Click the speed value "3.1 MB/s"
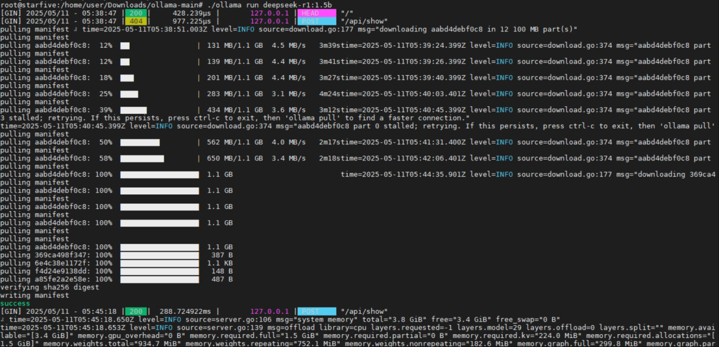Viewport: 719px width, 347px height. point(289,94)
